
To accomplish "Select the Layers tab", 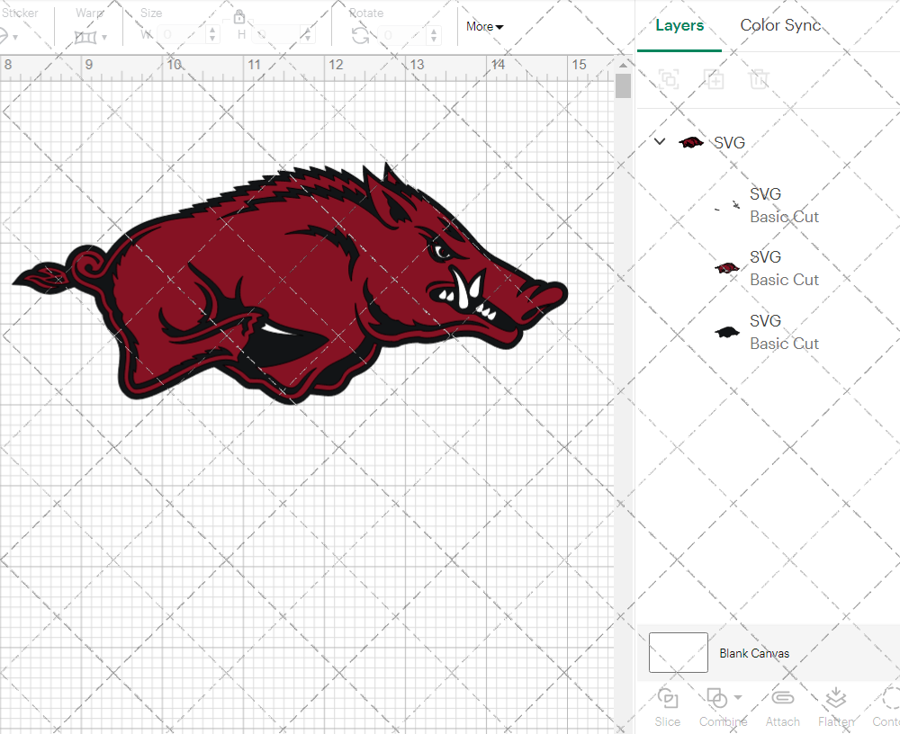I will 679,25.
